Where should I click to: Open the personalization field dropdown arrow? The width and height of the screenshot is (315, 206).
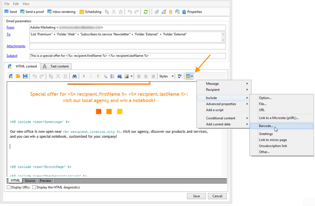tap(192, 77)
